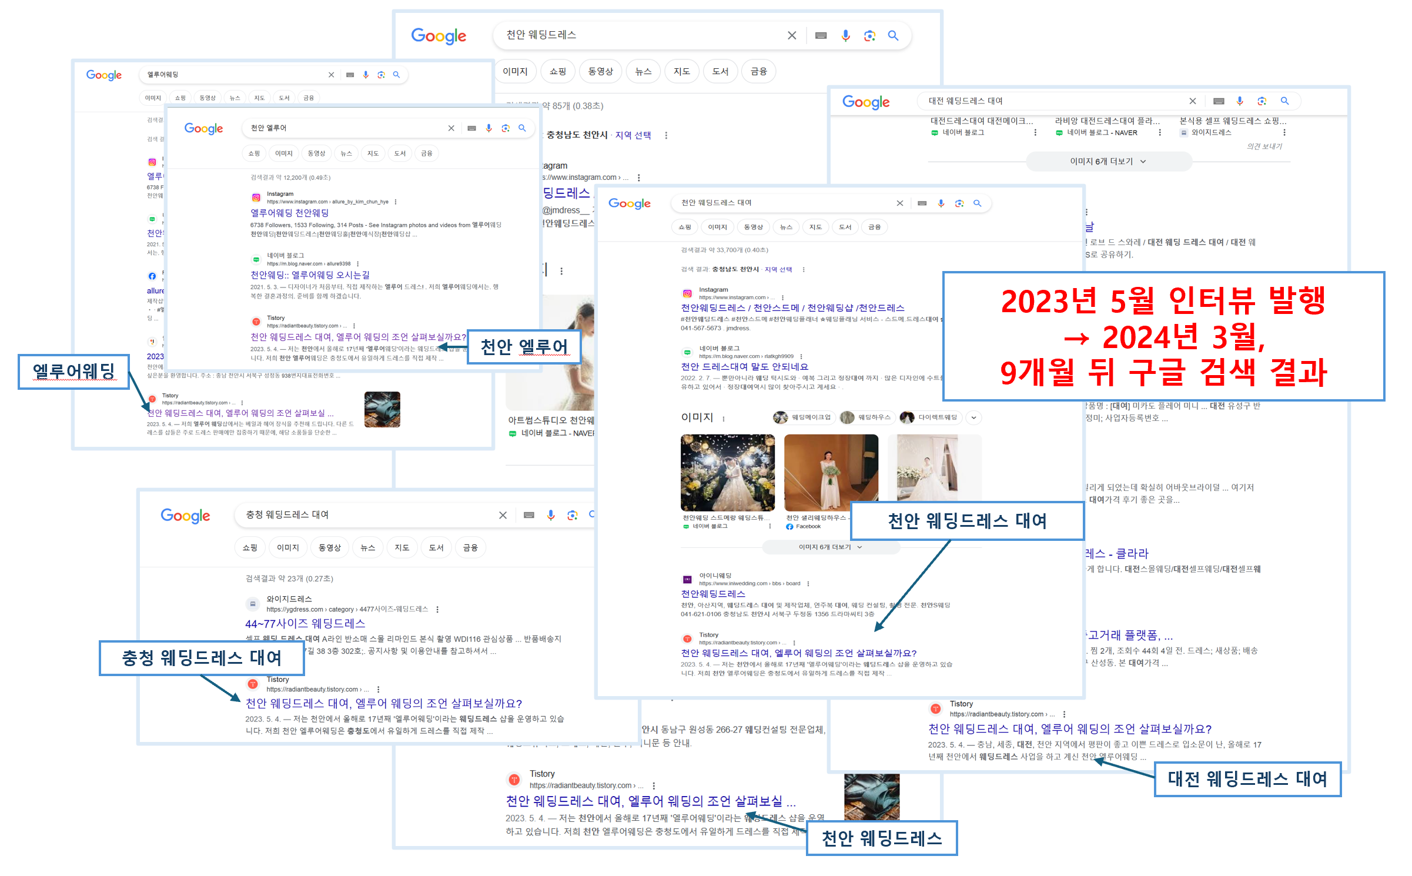Open three-dot menu beside 아이니웨딩 result

pos(808,583)
